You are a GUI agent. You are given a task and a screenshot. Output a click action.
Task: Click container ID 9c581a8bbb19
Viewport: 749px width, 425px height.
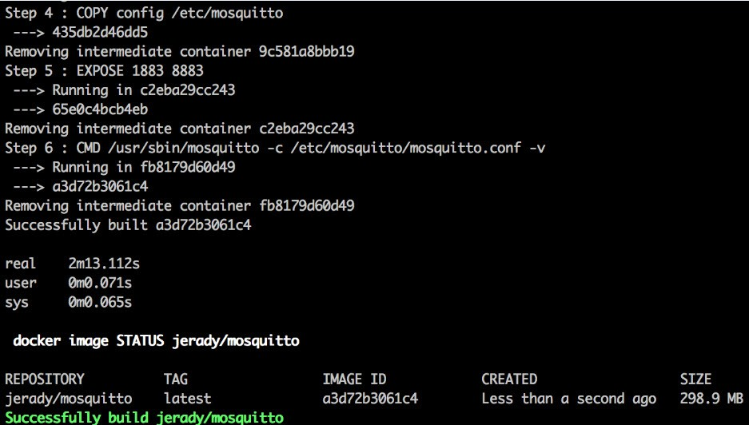click(x=306, y=51)
